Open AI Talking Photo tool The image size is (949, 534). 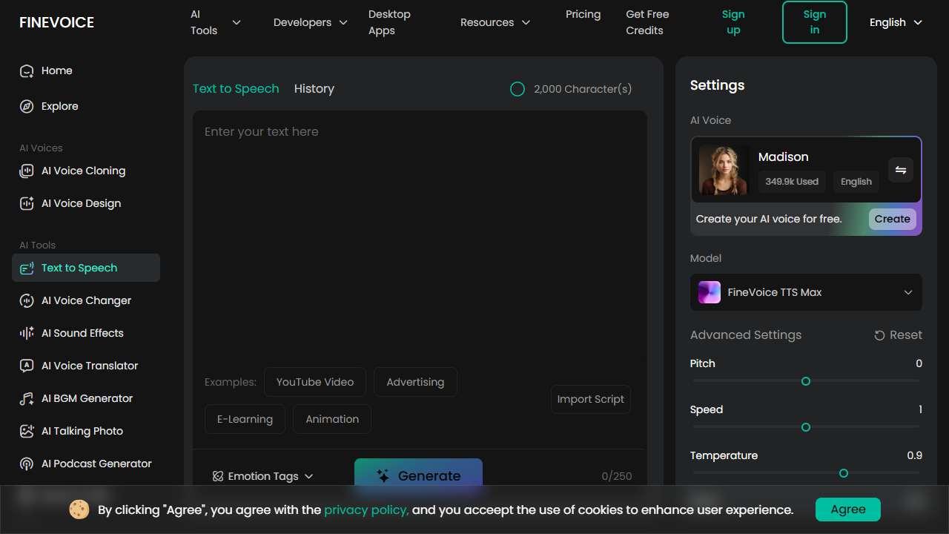click(x=27, y=432)
